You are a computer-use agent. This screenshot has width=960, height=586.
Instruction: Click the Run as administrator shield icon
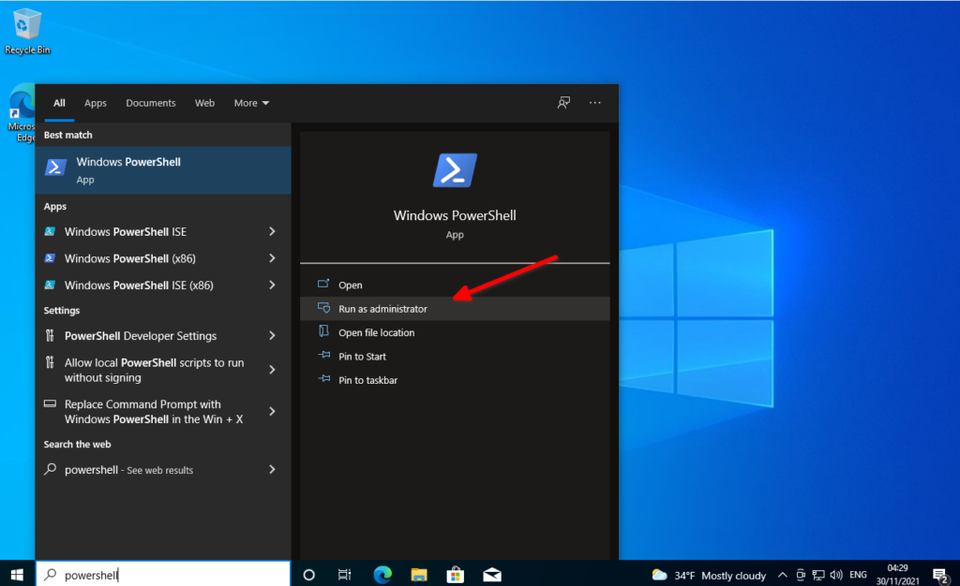[x=323, y=308]
